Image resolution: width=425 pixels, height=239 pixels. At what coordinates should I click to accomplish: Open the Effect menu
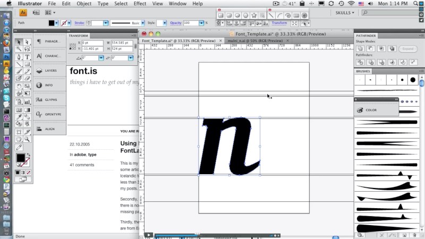pos(140,4)
